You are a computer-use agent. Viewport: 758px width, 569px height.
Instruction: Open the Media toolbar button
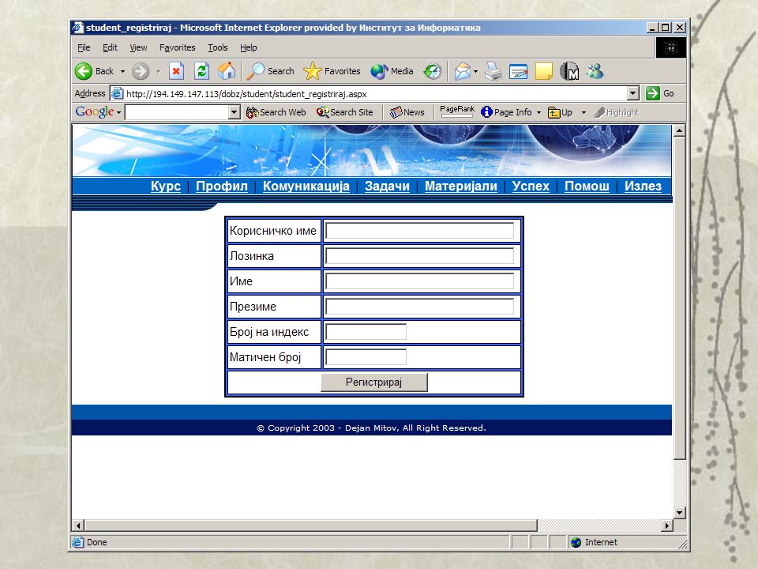click(x=392, y=71)
